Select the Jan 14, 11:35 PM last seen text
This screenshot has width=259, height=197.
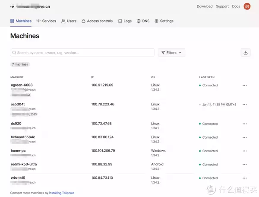219,105
